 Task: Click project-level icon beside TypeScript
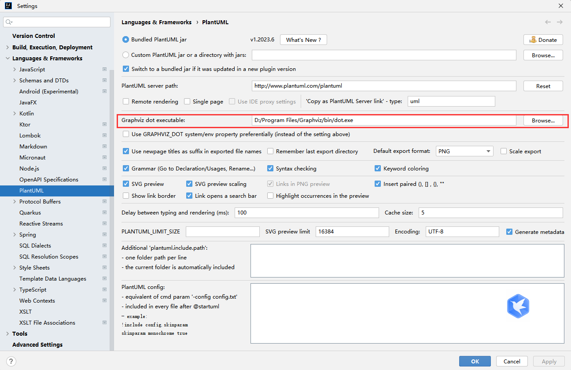tap(104, 290)
